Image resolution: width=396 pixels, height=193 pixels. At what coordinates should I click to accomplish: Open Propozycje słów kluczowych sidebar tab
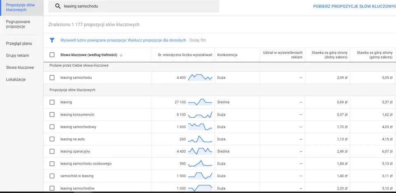point(22,7)
